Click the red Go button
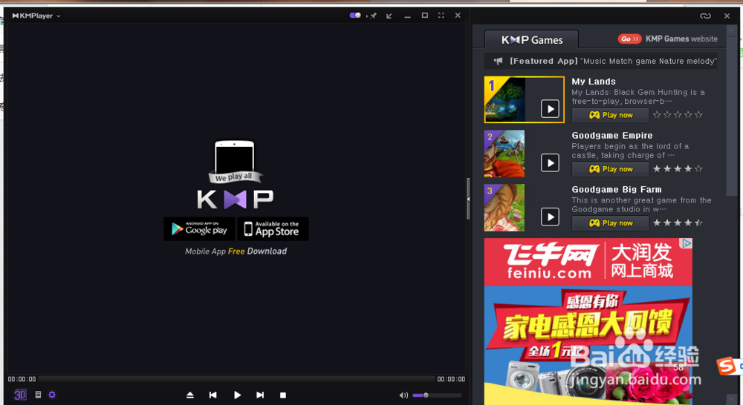Viewport: 743px width, 405px height. point(630,39)
